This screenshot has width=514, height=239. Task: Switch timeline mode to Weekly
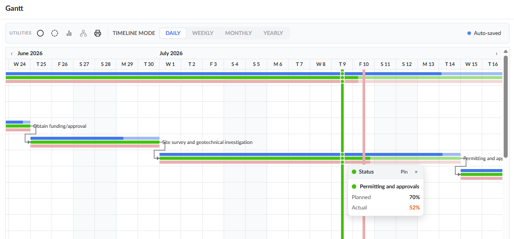coord(203,33)
